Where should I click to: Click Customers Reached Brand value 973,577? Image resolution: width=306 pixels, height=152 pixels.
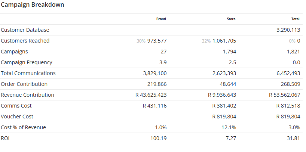click(157, 41)
